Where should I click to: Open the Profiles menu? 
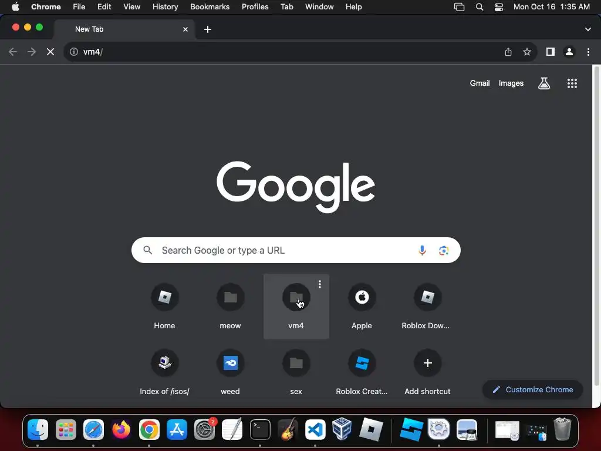coord(255,6)
